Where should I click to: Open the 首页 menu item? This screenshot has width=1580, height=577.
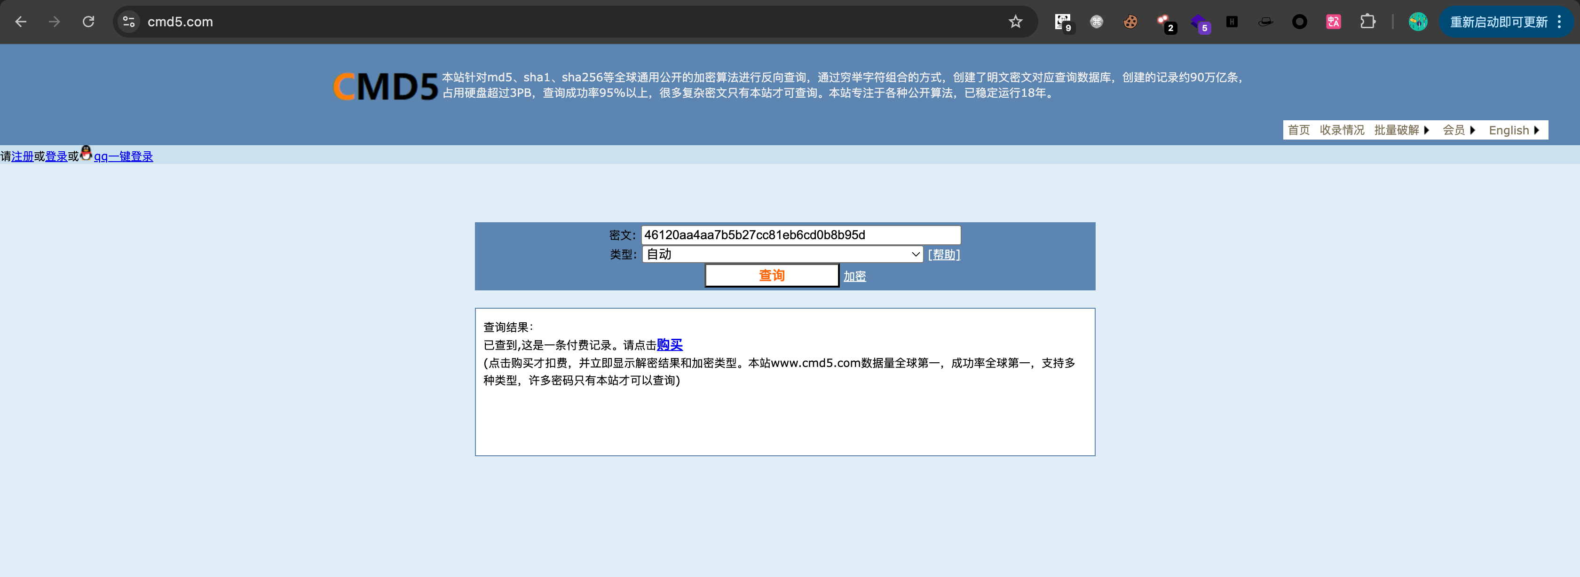click(1298, 130)
